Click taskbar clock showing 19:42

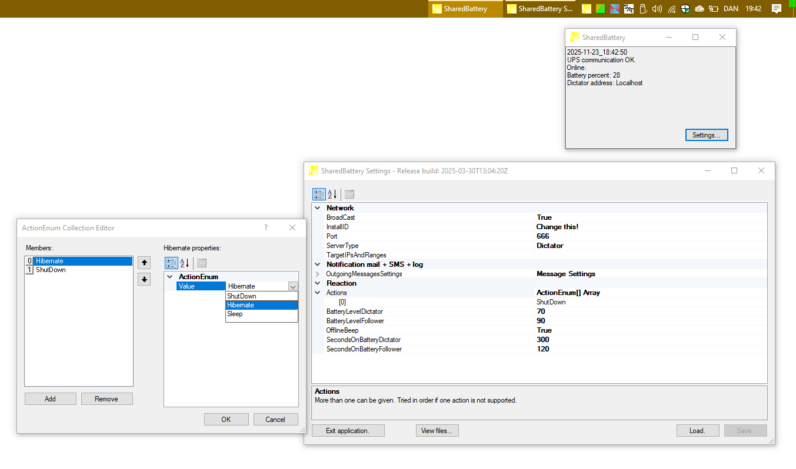pos(754,9)
